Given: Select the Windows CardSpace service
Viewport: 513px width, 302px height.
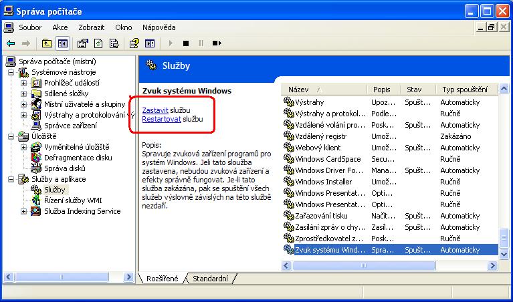Looking at the screenshot, I should click(x=390, y=159).
